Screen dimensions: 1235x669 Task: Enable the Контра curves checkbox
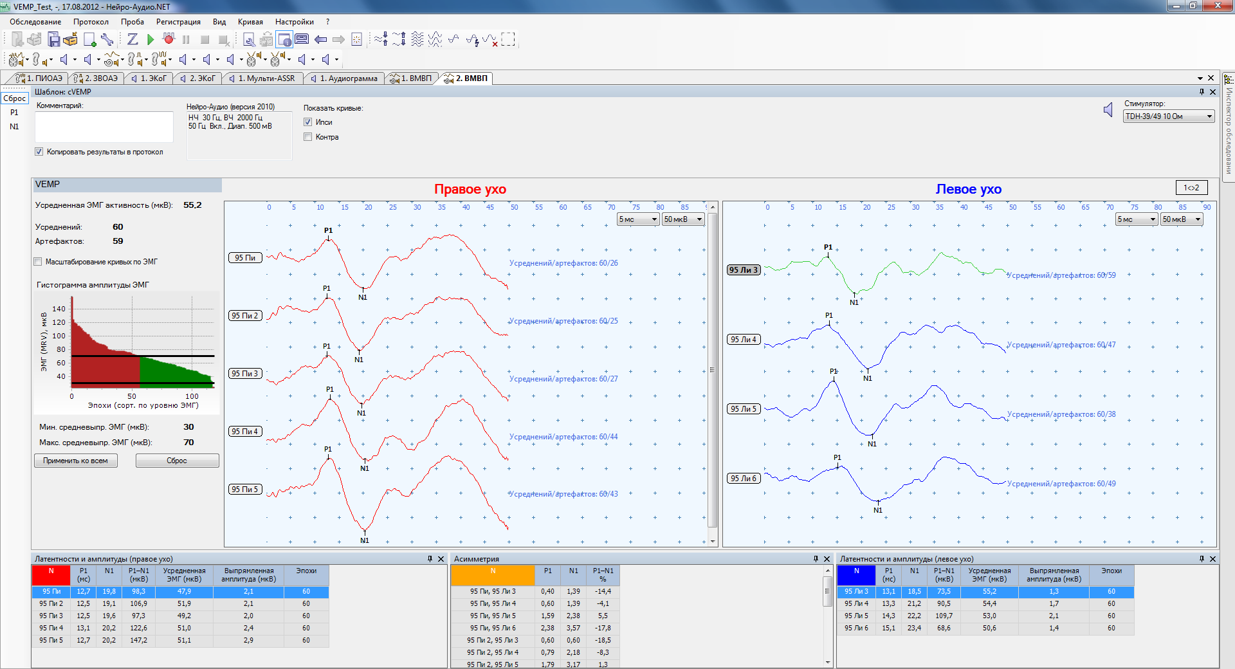tap(307, 136)
